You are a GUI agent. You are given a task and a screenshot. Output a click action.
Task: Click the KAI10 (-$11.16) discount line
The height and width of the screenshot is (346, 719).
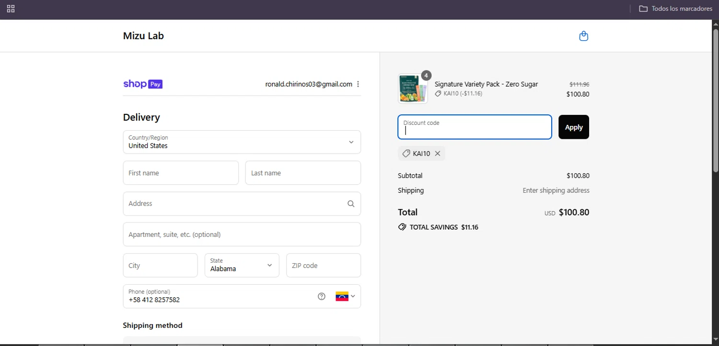pyautogui.click(x=459, y=94)
